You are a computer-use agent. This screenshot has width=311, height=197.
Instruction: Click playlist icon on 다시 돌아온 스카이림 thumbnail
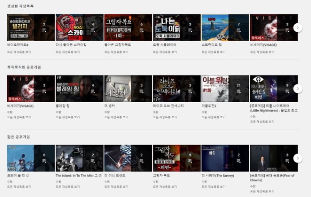click(x=93, y=30)
